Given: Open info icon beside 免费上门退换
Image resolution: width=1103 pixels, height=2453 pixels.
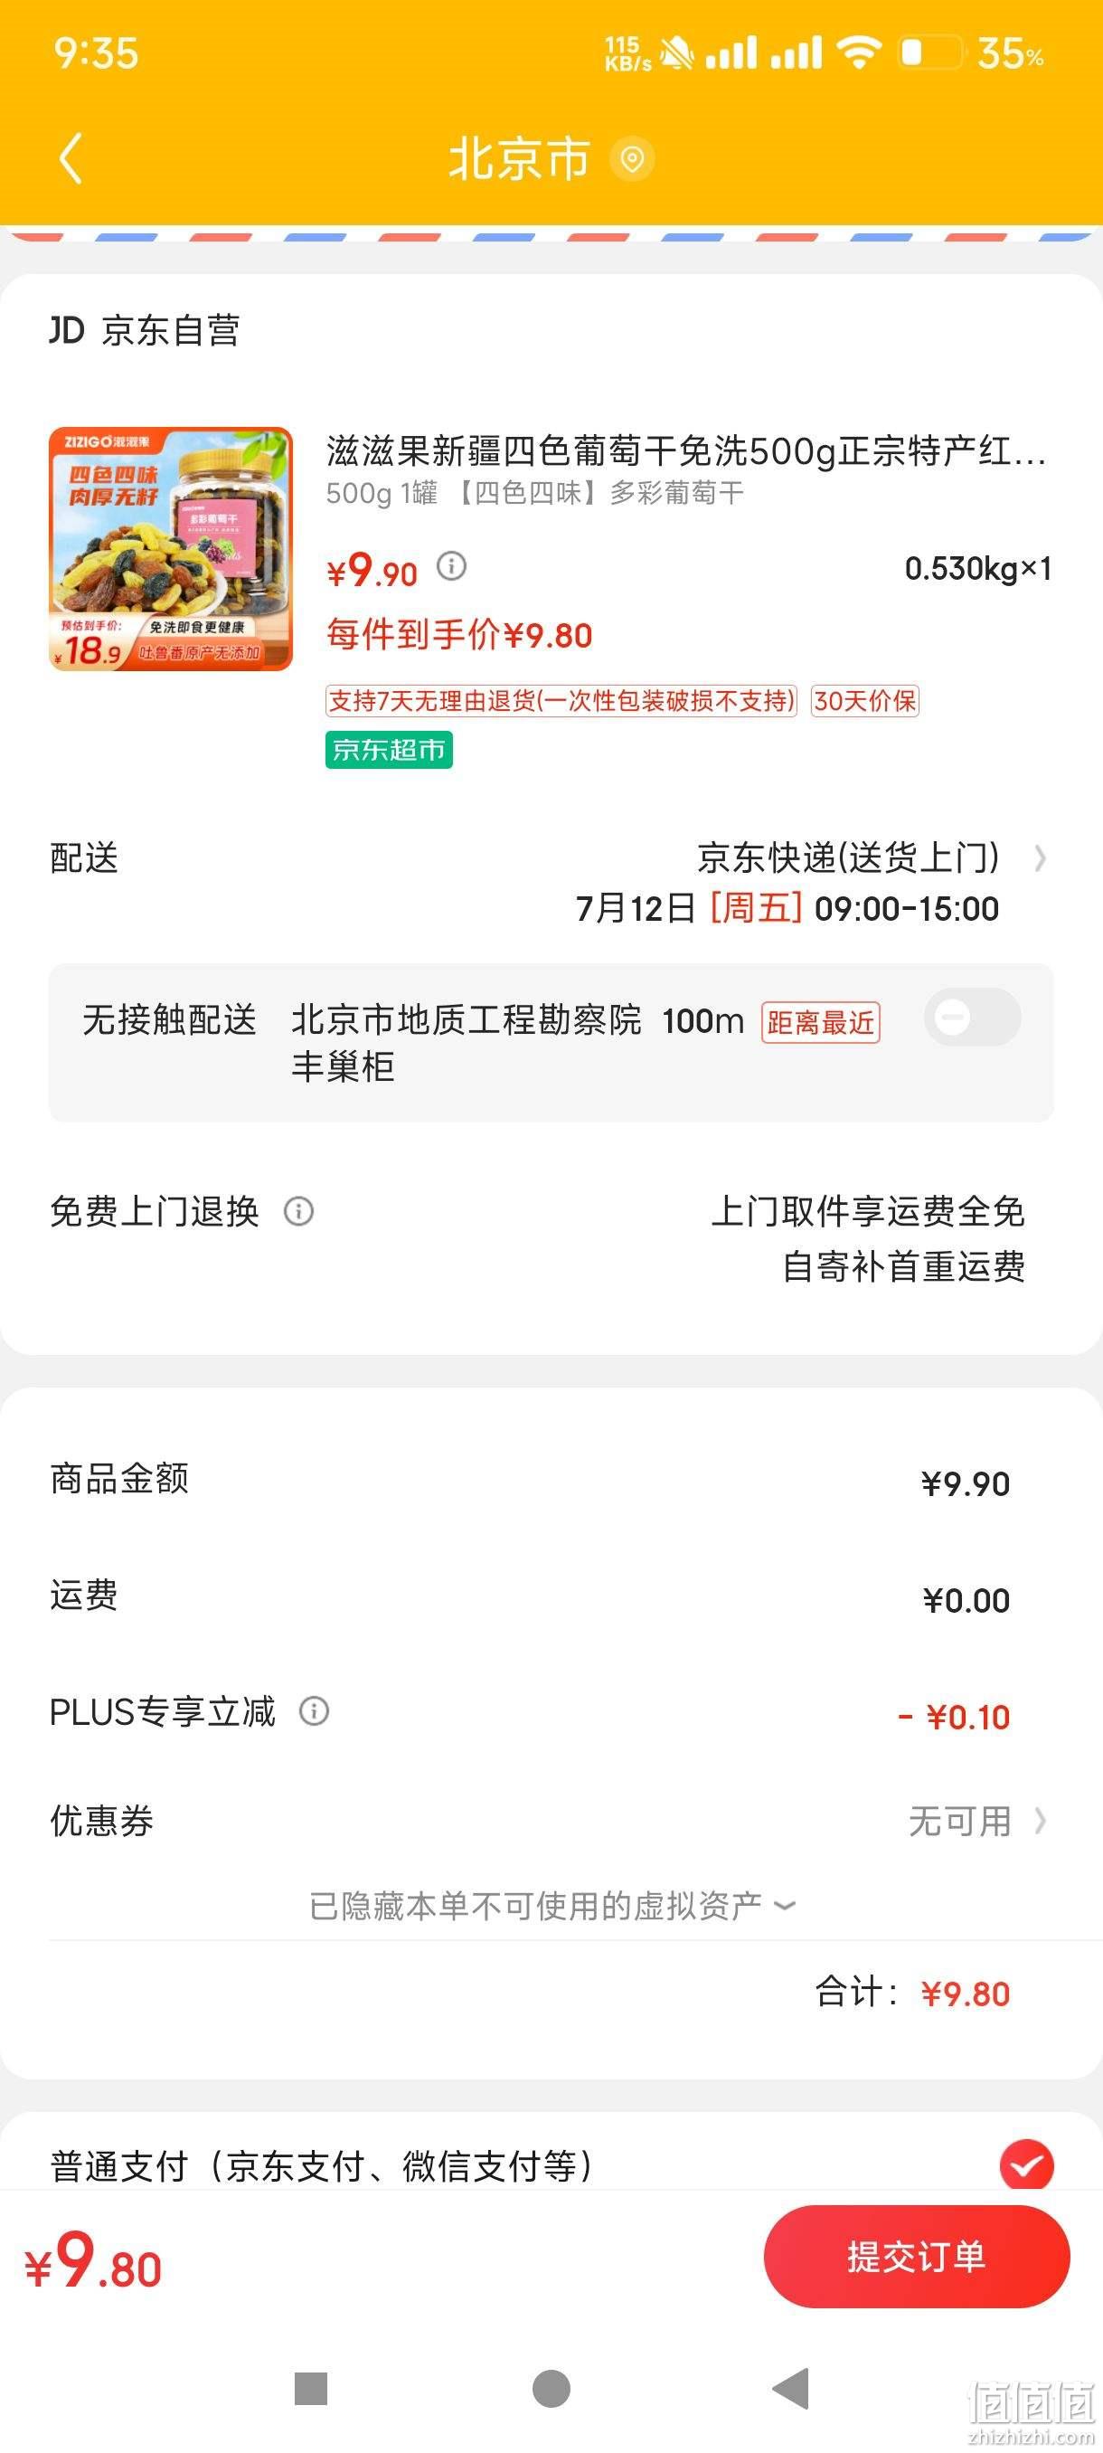Looking at the screenshot, I should click(299, 1211).
